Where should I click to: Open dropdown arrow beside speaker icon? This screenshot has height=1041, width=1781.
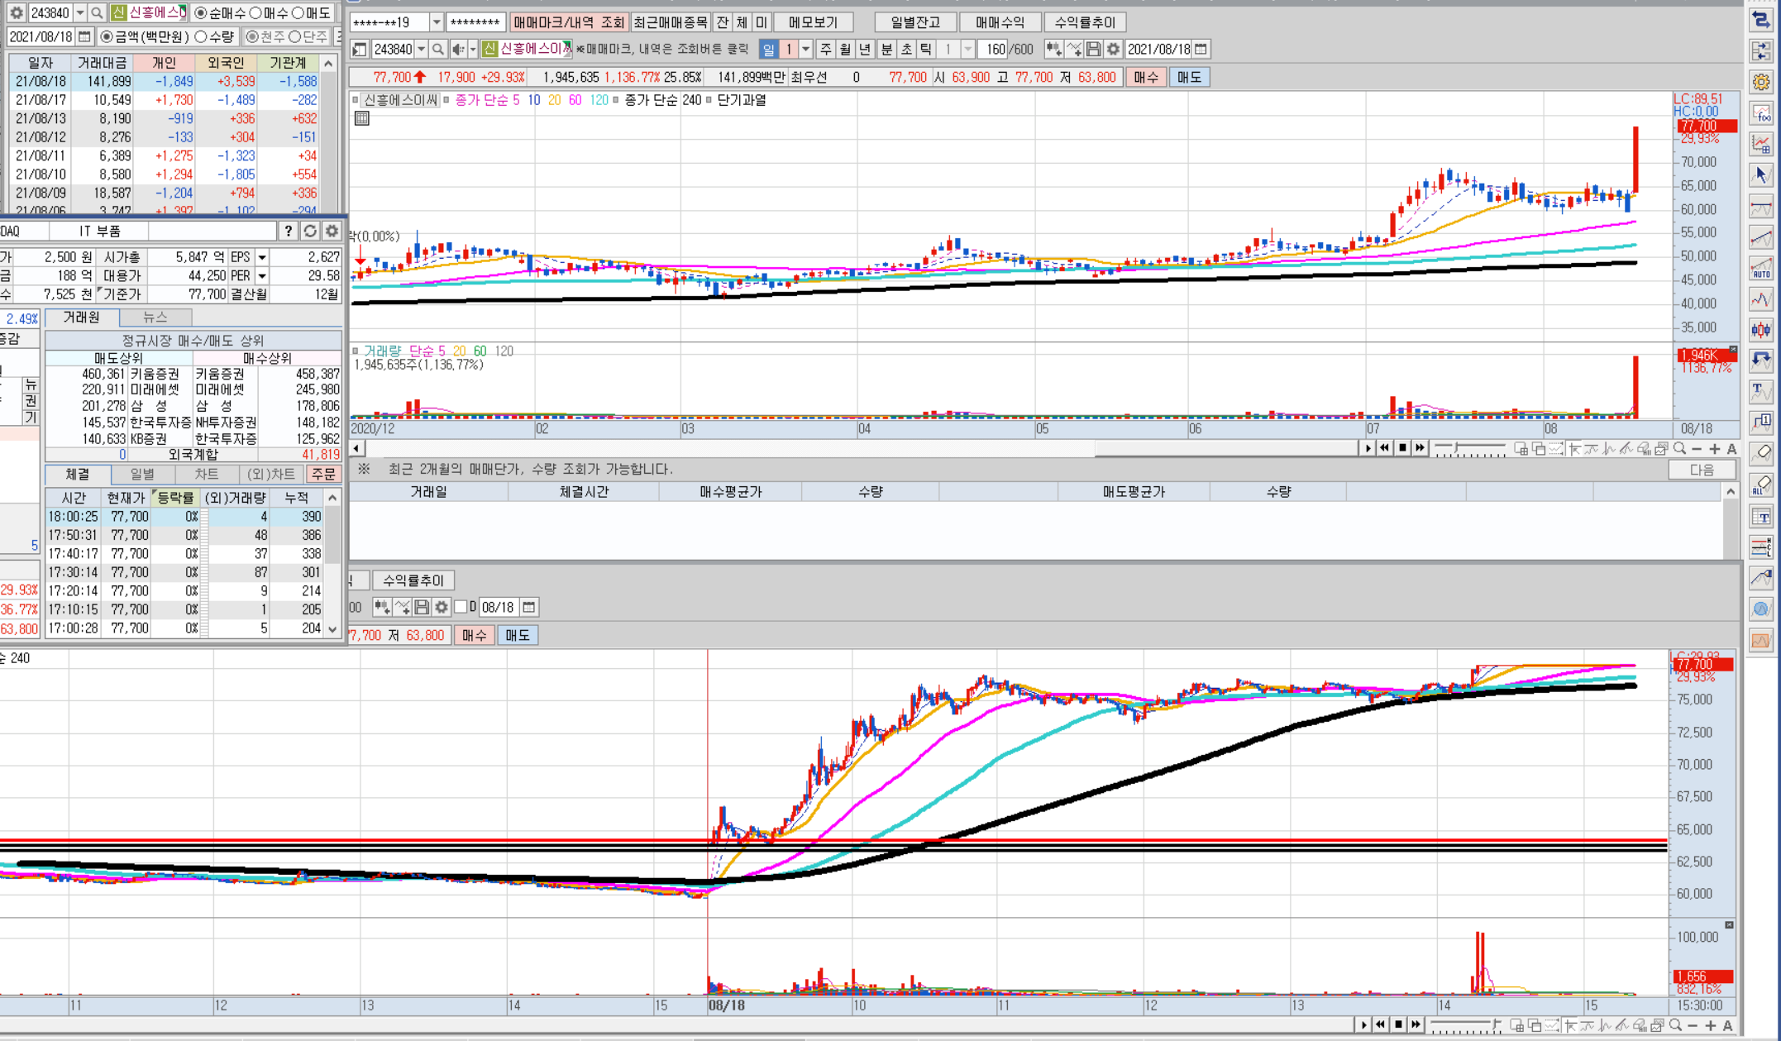(473, 50)
